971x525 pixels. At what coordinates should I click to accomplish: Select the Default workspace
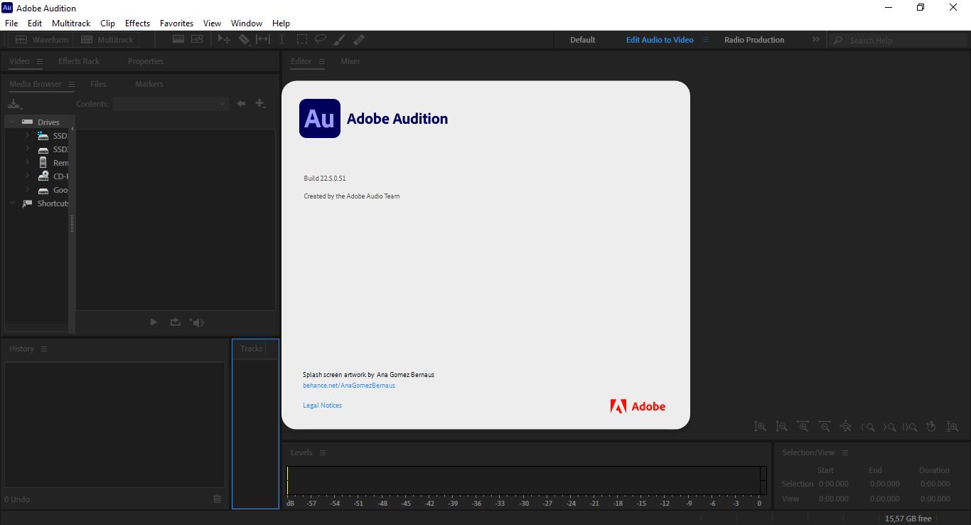click(x=583, y=40)
